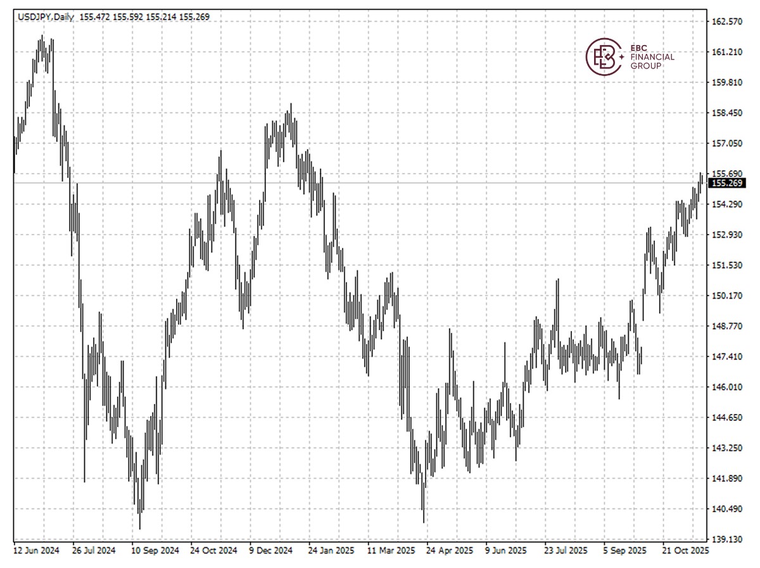Click the 143.250 price axis label

click(x=727, y=448)
